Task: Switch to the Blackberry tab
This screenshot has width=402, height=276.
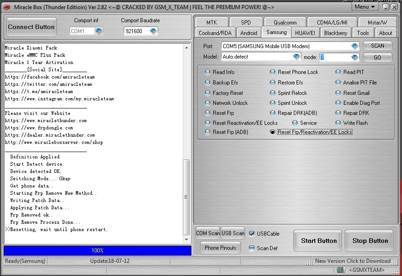Action: click(336, 33)
